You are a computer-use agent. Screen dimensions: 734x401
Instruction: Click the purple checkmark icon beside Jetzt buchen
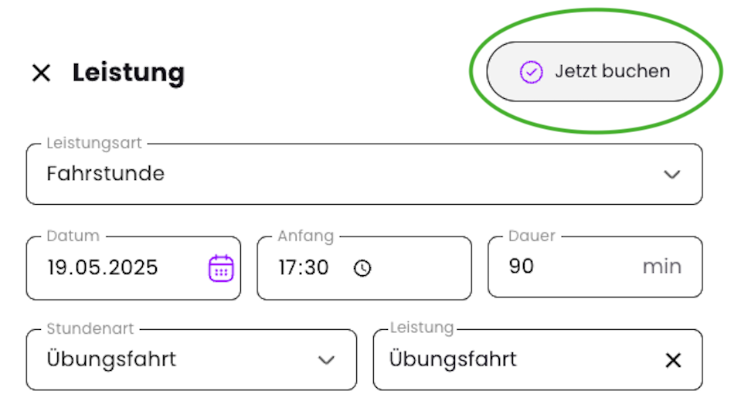(x=531, y=72)
